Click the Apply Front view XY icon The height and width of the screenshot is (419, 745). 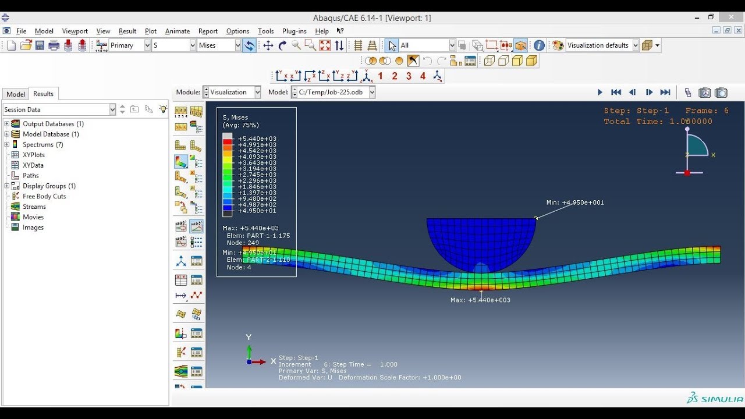tap(282, 76)
